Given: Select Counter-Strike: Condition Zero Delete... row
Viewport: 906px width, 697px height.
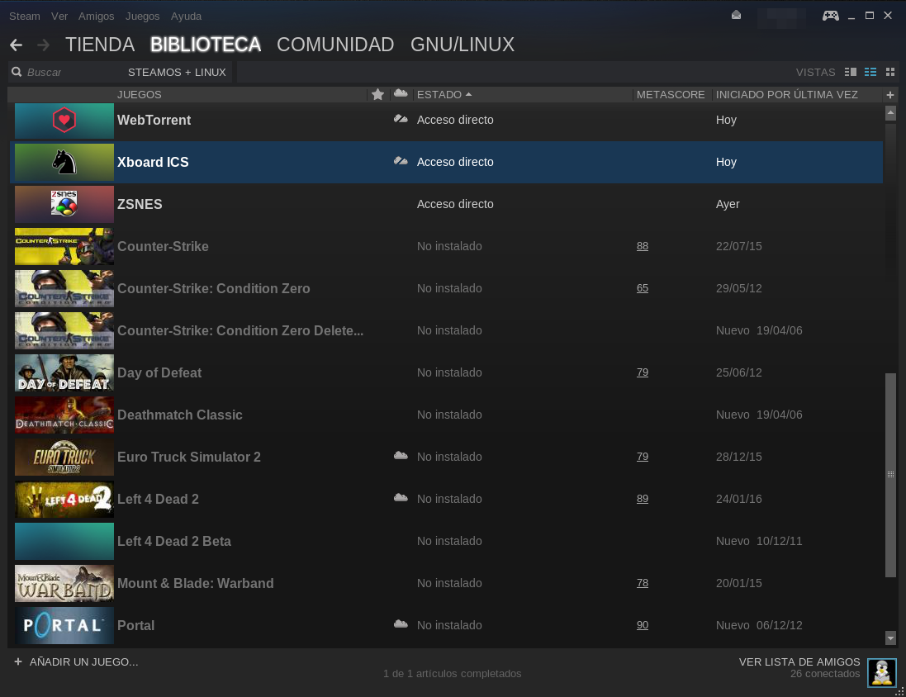Looking at the screenshot, I should pos(446,330).
